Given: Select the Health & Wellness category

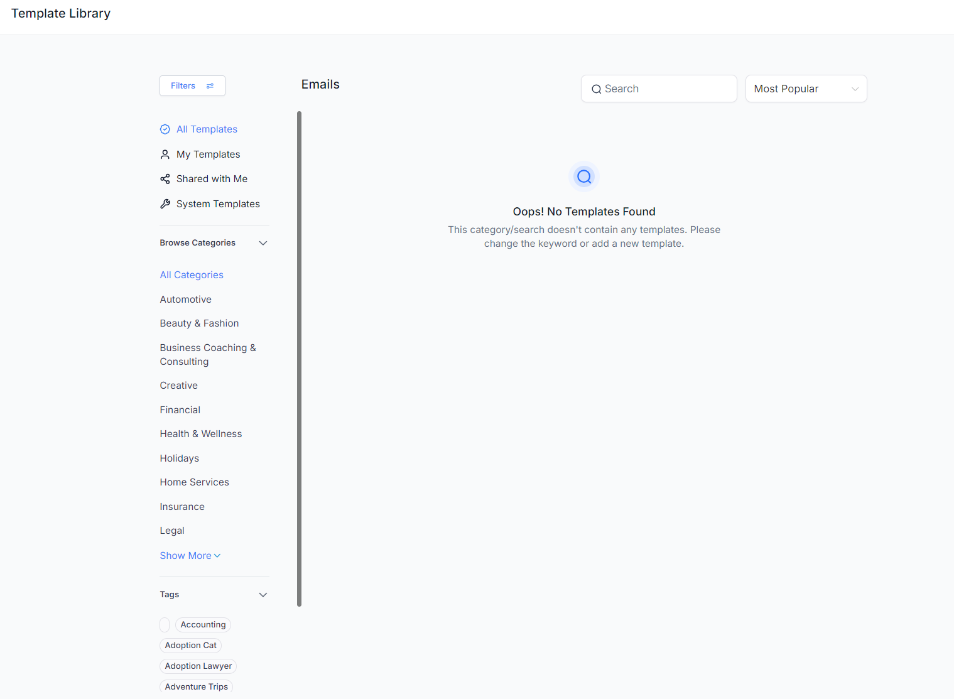Looking at the screenshot, I should coord(200,434).
